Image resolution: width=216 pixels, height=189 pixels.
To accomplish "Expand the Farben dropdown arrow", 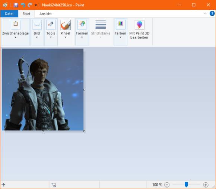I will click(121, 37).
